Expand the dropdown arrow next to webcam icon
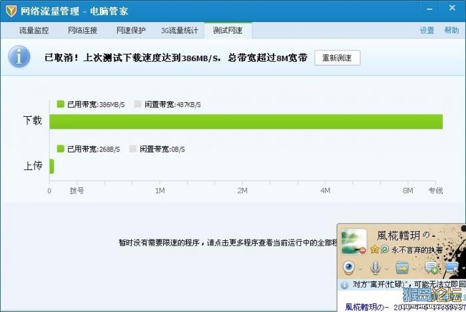466x312 pixels. click(x=360, y=268)
